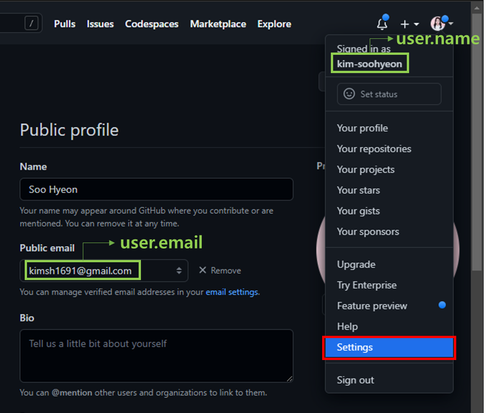Click the scrollbar up arrow

(477, 8)
